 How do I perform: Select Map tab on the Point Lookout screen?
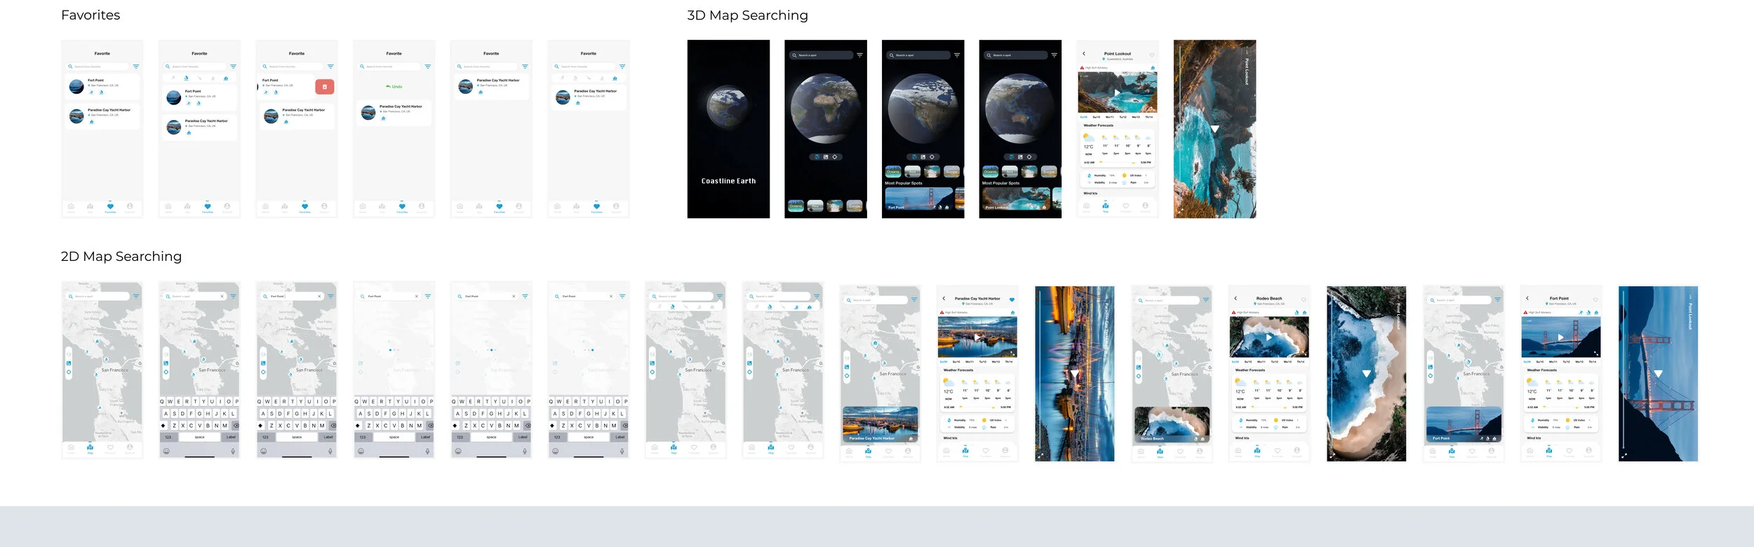1106,207
